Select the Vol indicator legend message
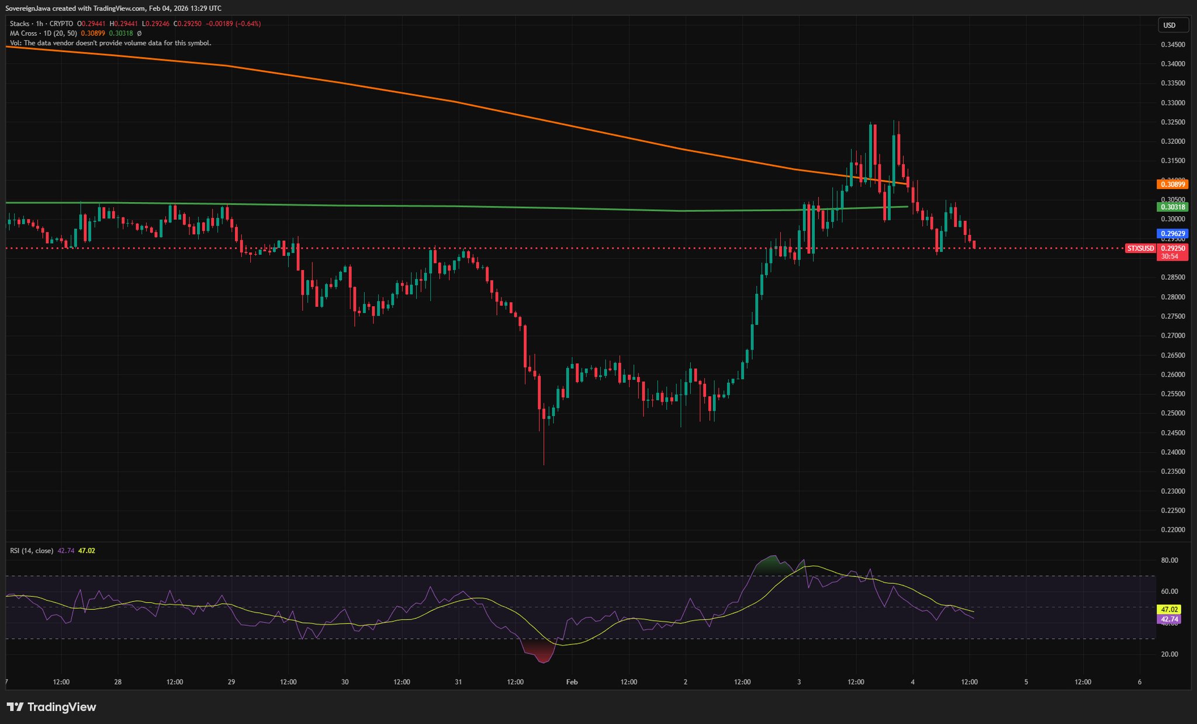Image resolution: width=1197 pixels, height=724 pixels. tap(110, 43)
